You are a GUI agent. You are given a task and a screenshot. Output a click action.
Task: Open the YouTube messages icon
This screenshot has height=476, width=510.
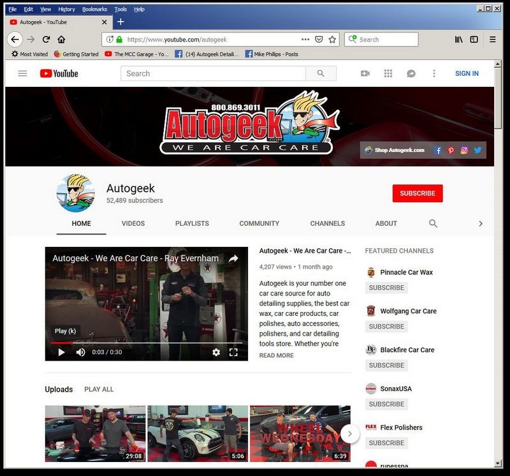point(411,73)
